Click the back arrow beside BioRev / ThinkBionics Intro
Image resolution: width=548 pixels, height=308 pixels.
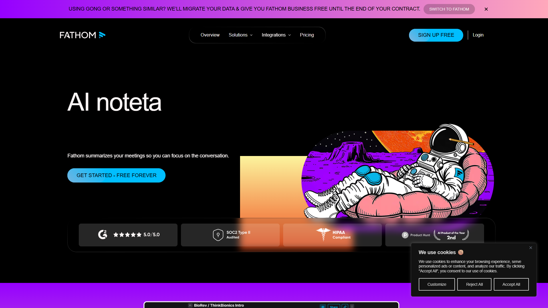[190, 305]
